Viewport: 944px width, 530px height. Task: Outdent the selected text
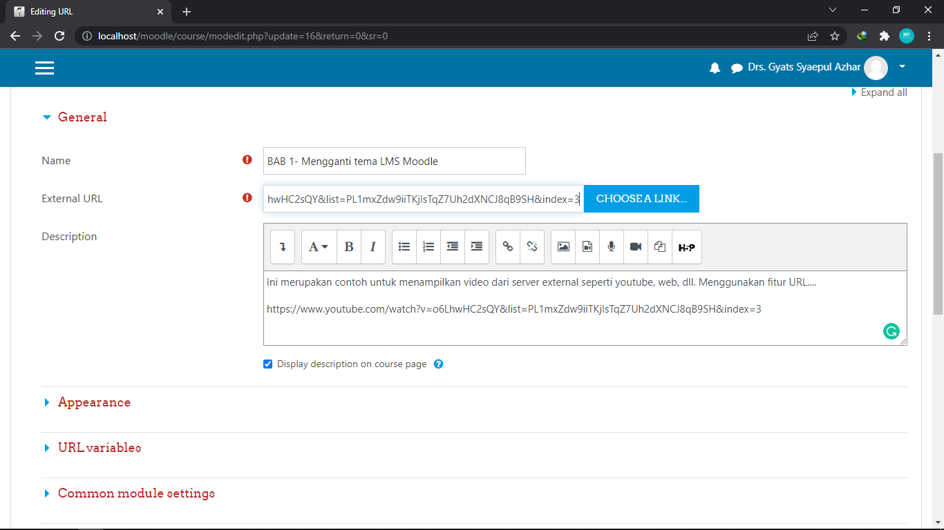[x=453, y=247]
